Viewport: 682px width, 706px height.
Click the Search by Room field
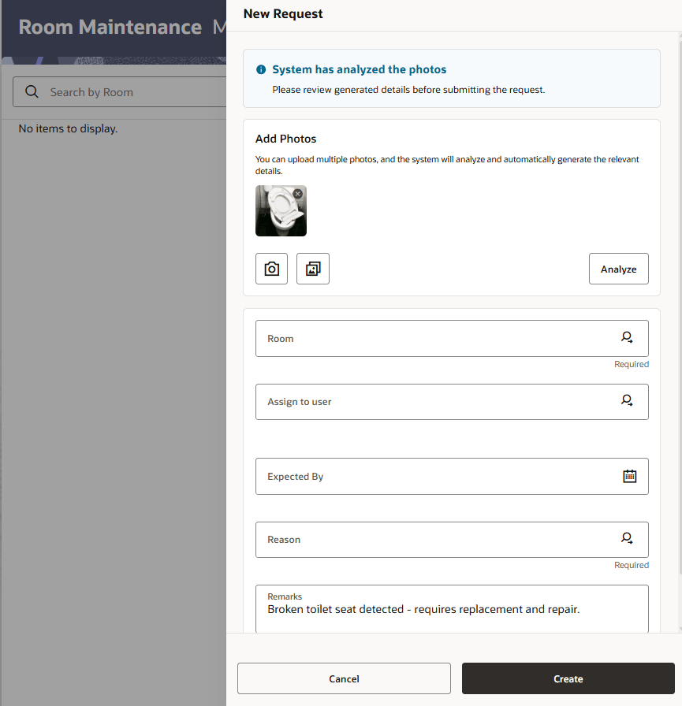tap(120, 92)
